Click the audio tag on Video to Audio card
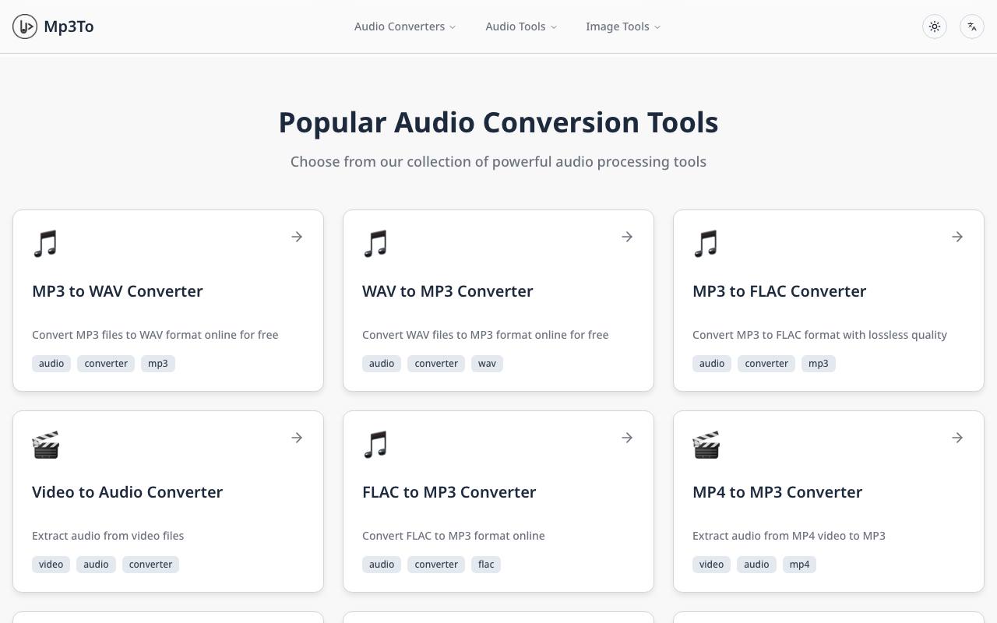 pyautogui.click(x=96, y=565)
